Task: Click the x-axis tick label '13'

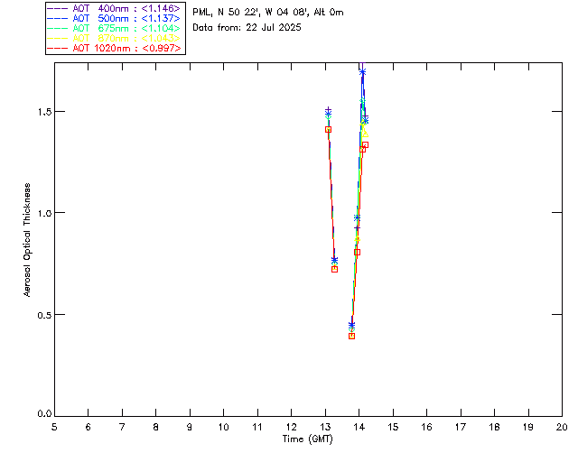Action: 325,427
